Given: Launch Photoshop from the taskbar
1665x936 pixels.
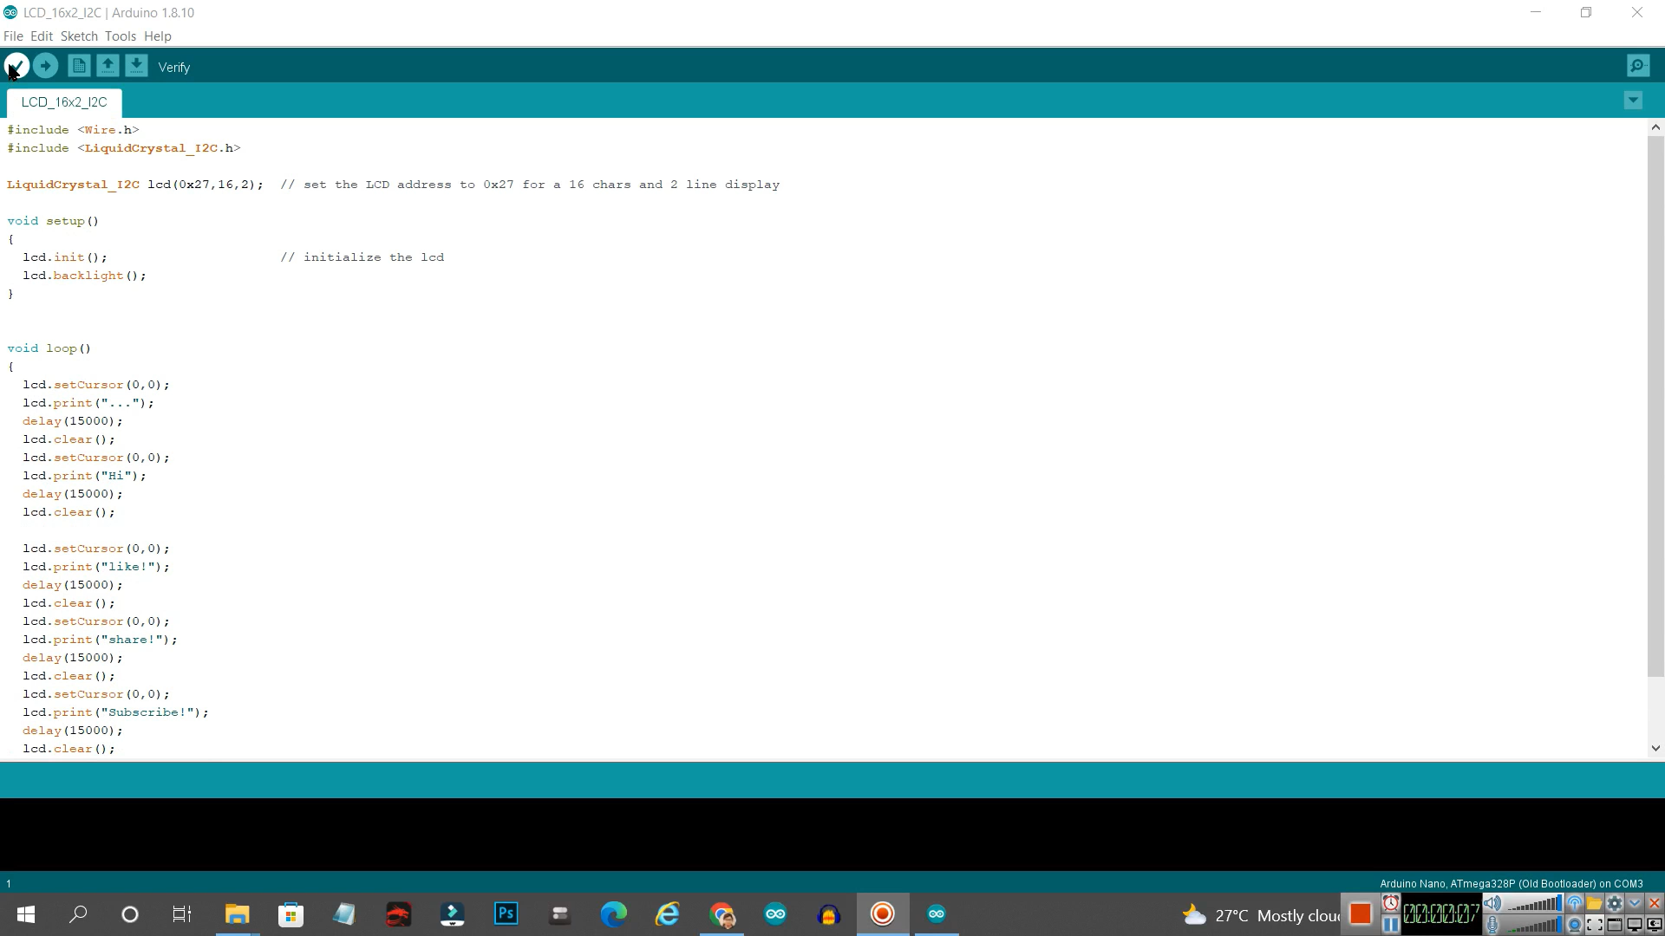Looking at the screenshot, I should click(506, 913).
